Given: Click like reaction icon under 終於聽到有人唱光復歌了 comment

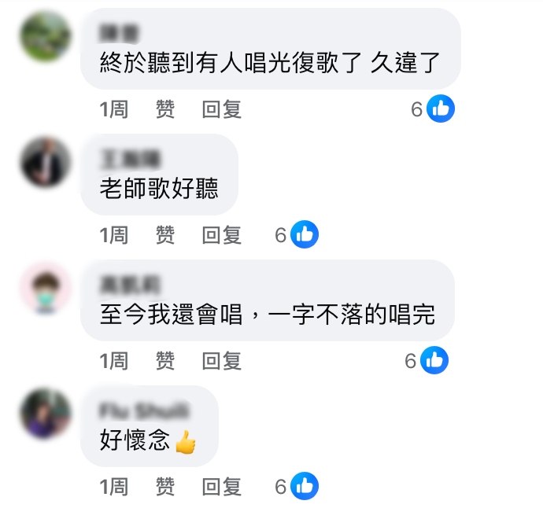Looking at the screenshot, I should click(x=441, y=109).
